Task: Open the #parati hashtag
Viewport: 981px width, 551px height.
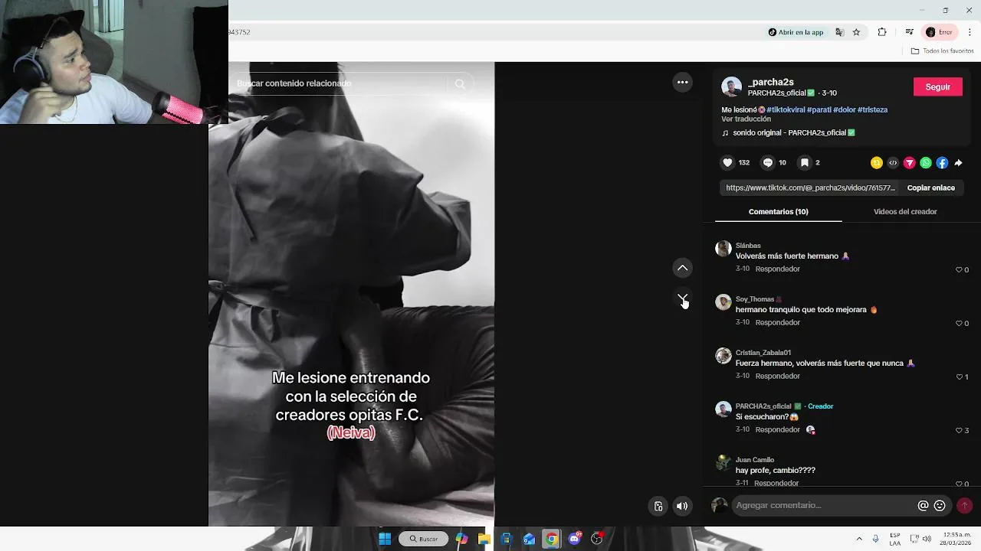Action: coord(819,110)
